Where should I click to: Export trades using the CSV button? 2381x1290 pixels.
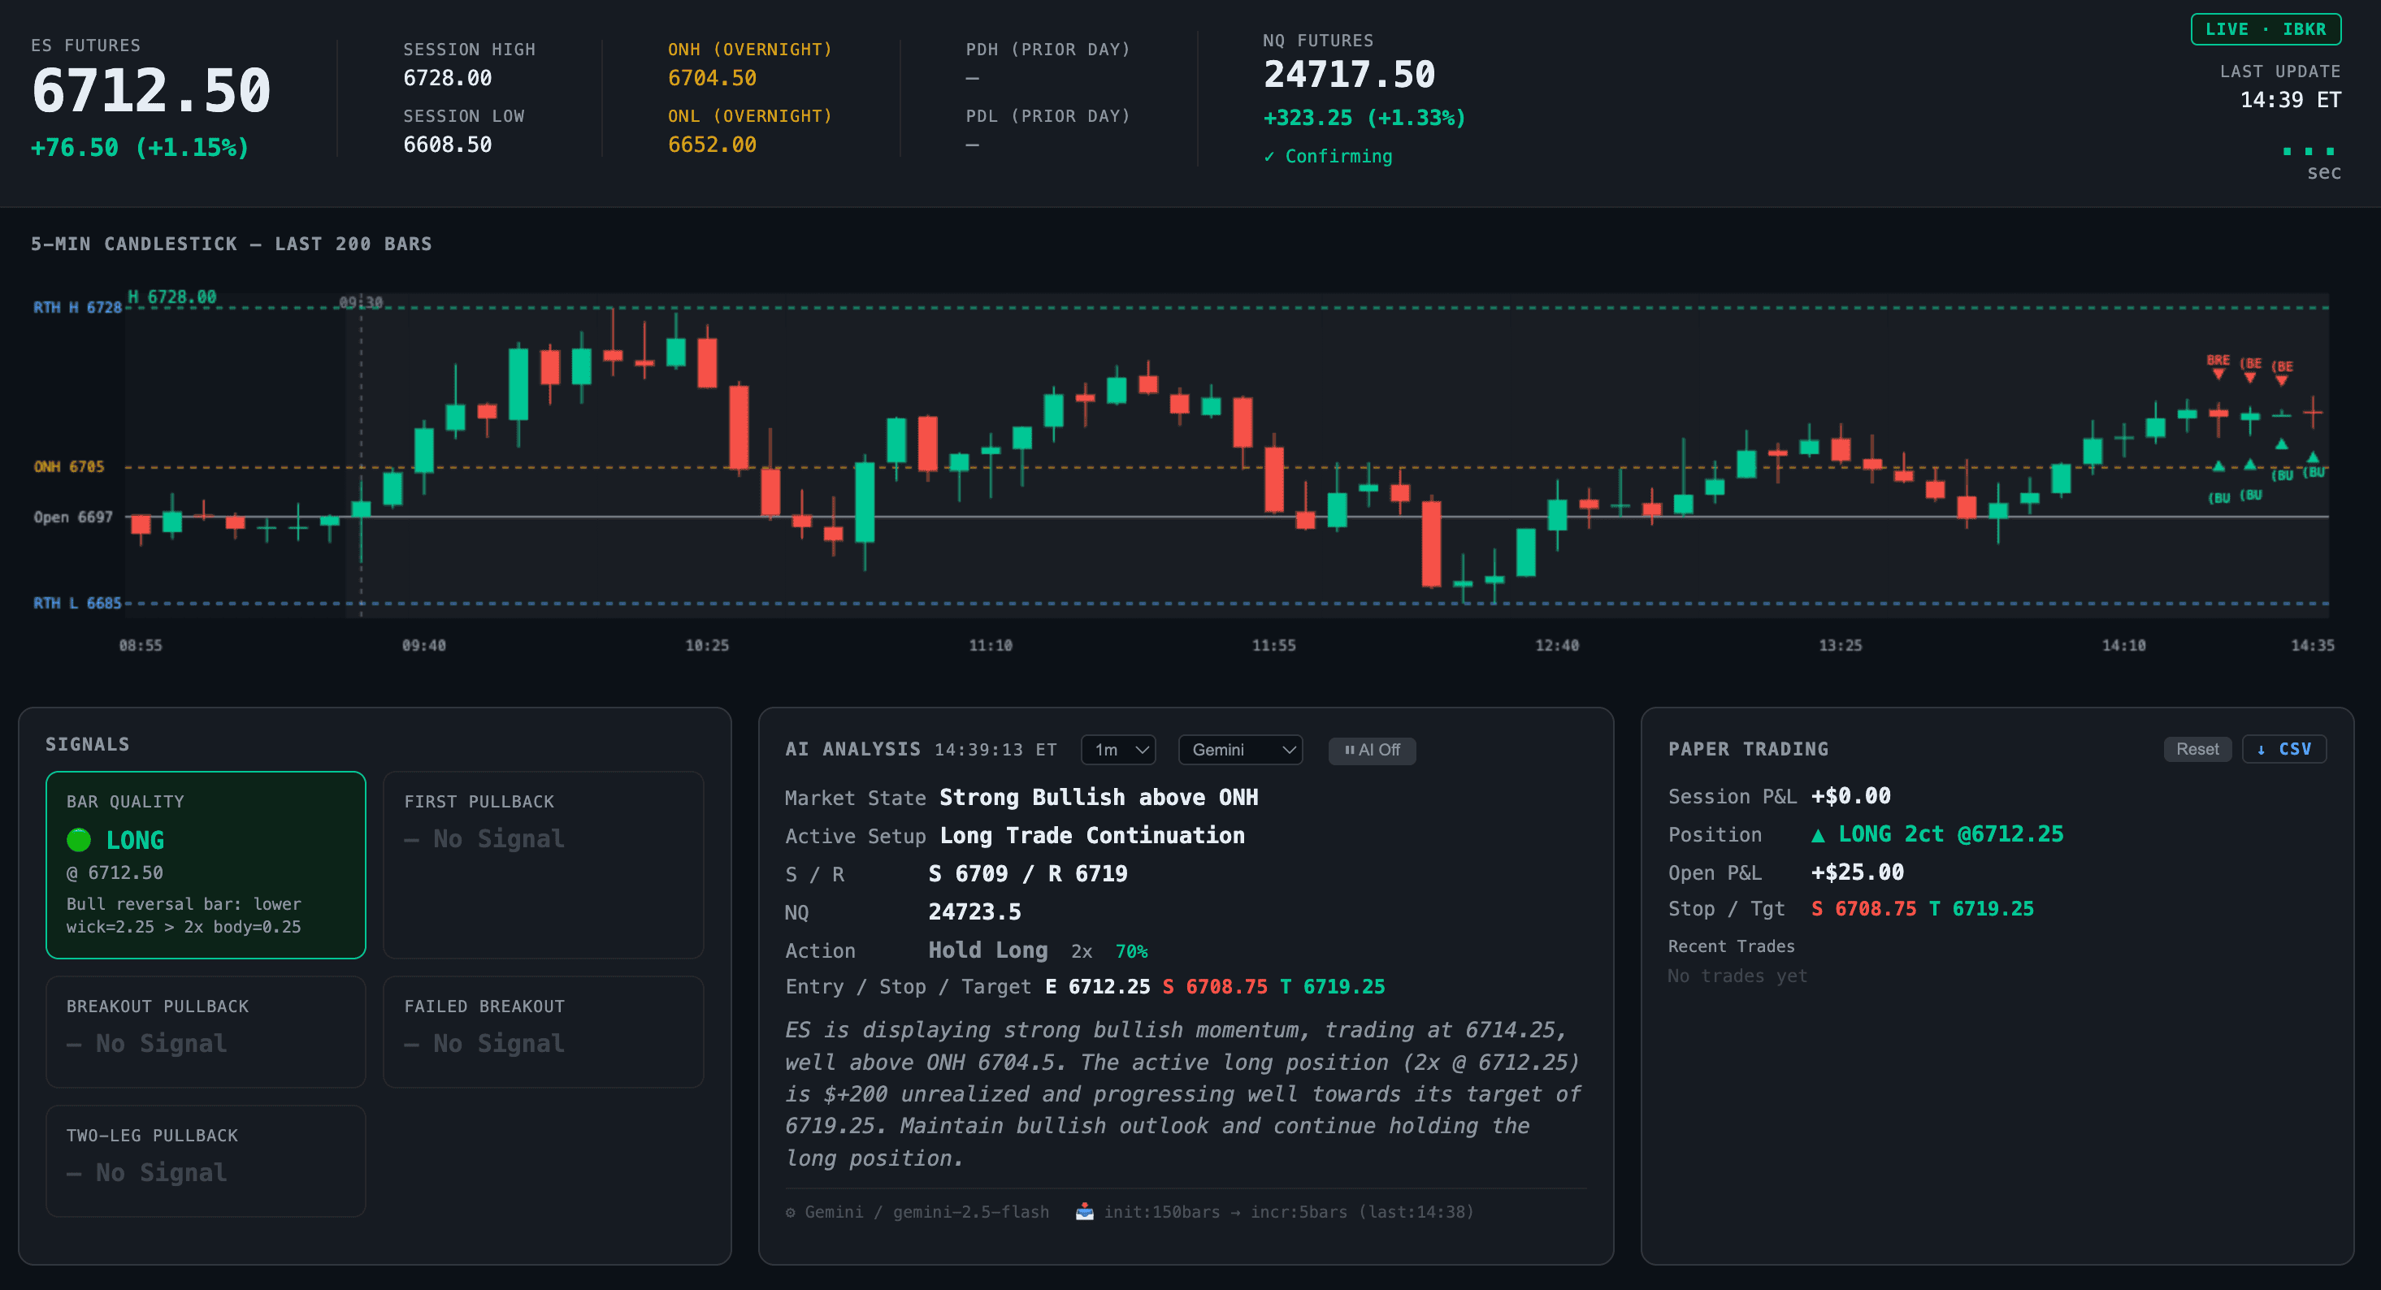(2284, 748)
